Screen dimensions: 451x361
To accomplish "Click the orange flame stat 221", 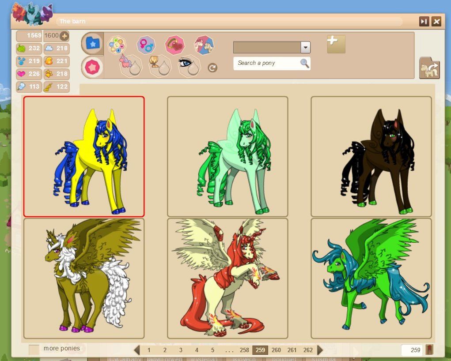I will (x=57, y=61).
